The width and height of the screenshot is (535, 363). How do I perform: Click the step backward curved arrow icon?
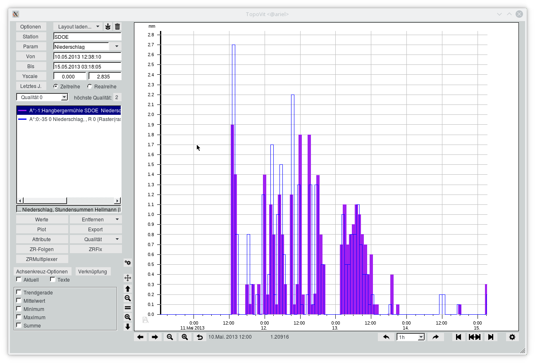tap(386, 337)
